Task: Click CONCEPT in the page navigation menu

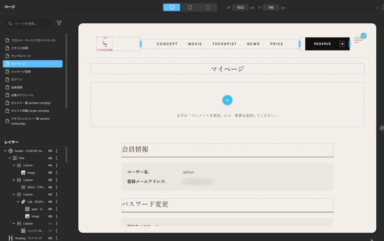Action: coord(167,44)
